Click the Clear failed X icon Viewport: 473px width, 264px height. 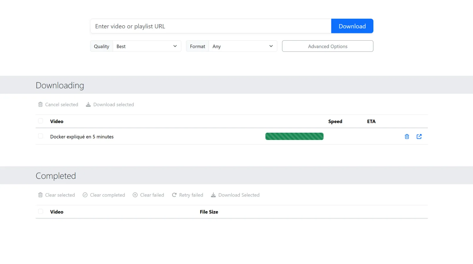(x=135, y=195)
